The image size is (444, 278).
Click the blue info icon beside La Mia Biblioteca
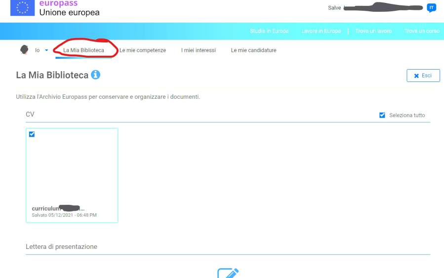95,75
